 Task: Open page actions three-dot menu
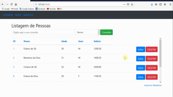[124, 4]
